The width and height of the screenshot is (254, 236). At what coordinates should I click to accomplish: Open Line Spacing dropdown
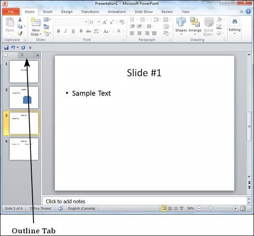tap(157, 20)
